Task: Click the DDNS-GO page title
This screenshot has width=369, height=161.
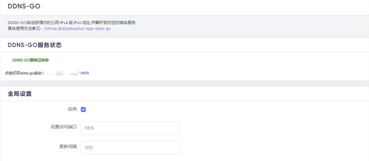Action: [24, 6]
